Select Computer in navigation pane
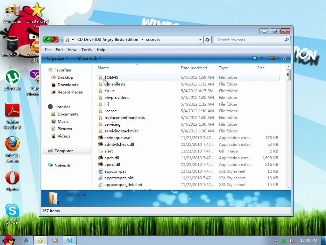This screenshot has height=245, width=326. 67,151
